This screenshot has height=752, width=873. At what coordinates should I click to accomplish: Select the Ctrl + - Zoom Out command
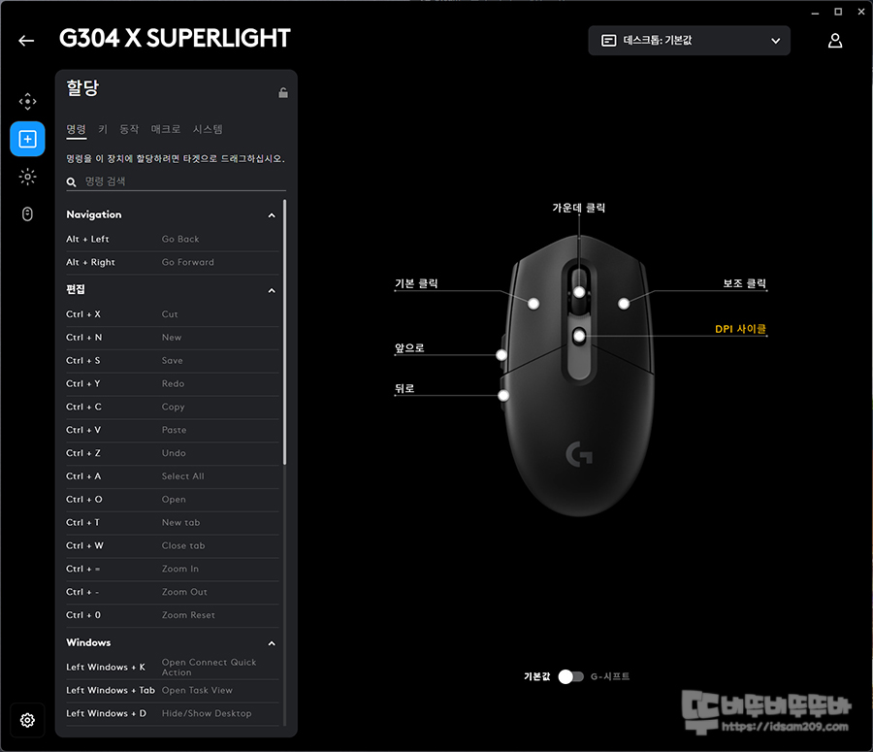pyautogui.click(x=172, y=592)
